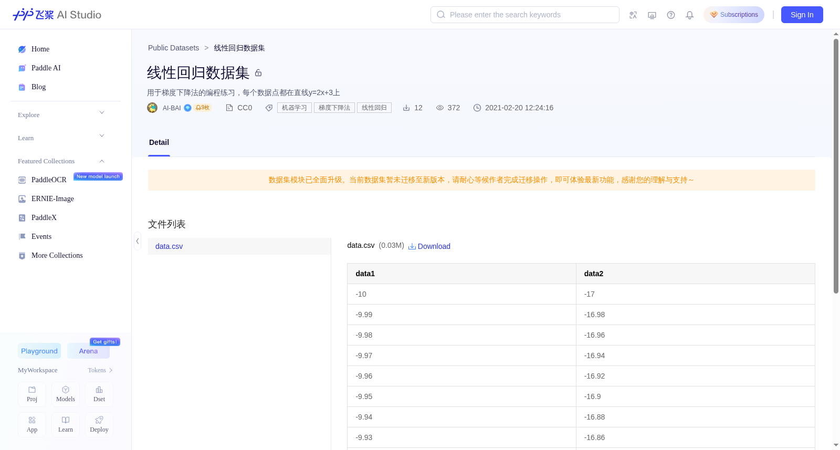Open the notifications bell icon
Image resolution: width=840 pixels, height=450 pixels.
point(690,15)
